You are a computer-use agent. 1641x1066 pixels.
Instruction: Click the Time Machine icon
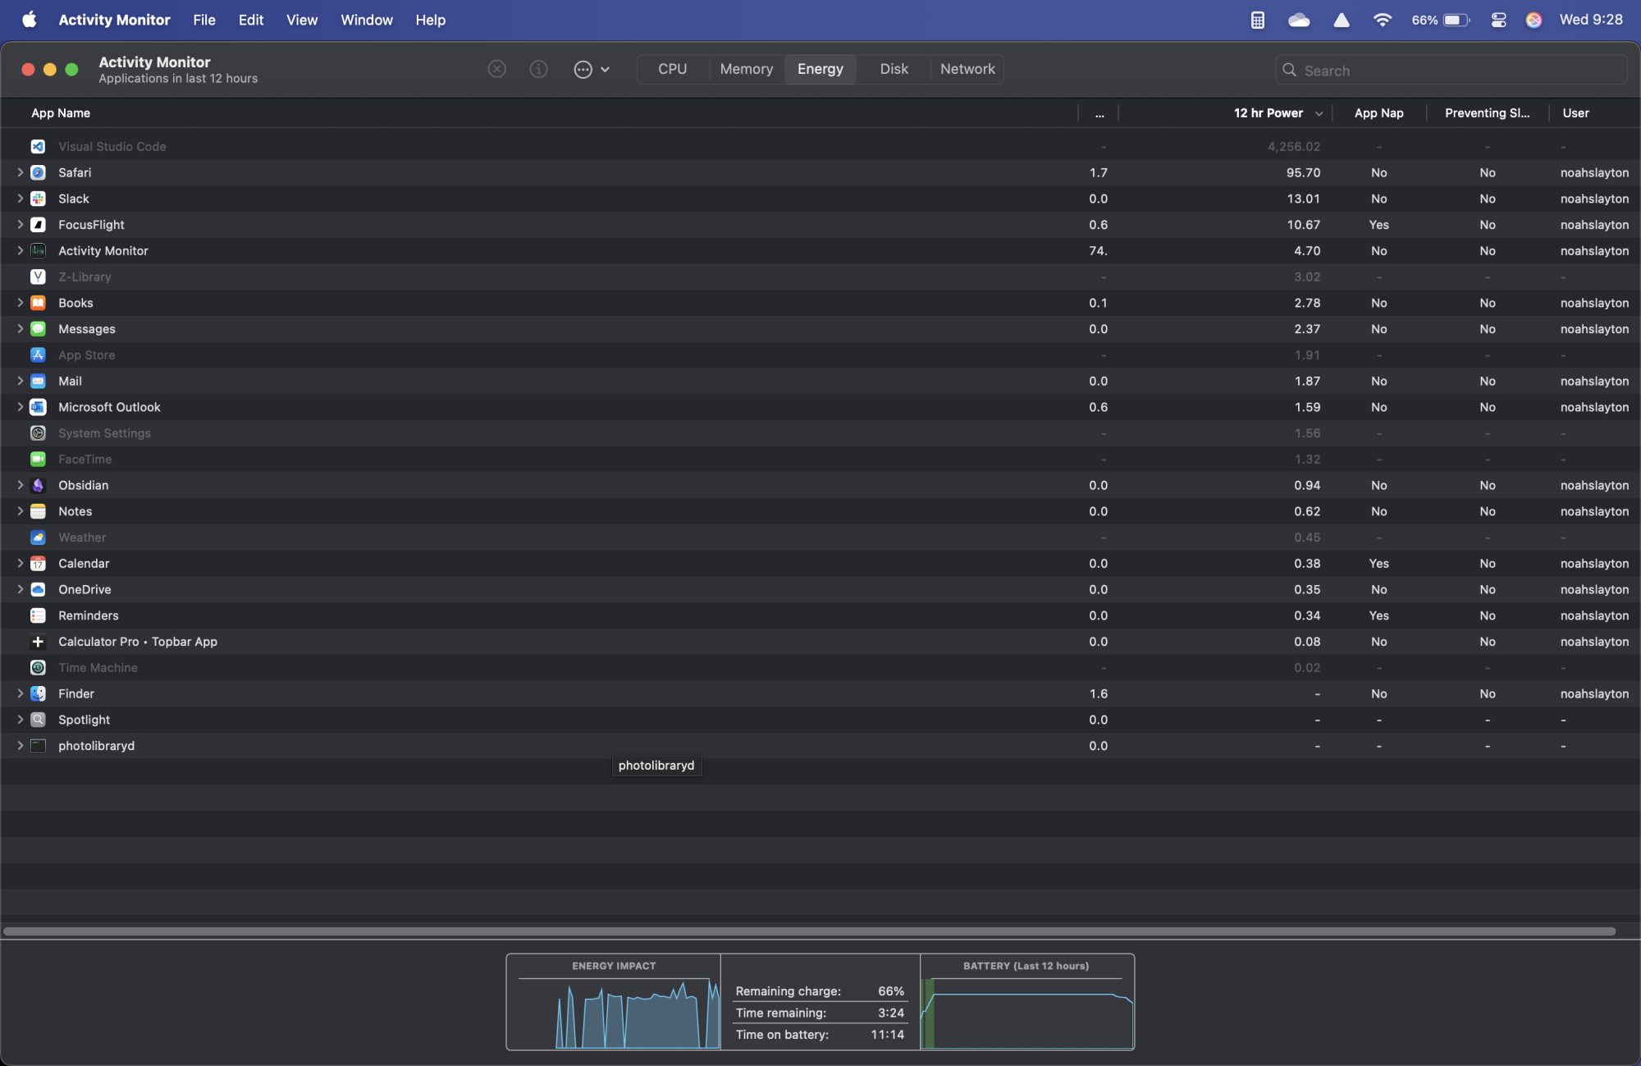click(38, 667)
